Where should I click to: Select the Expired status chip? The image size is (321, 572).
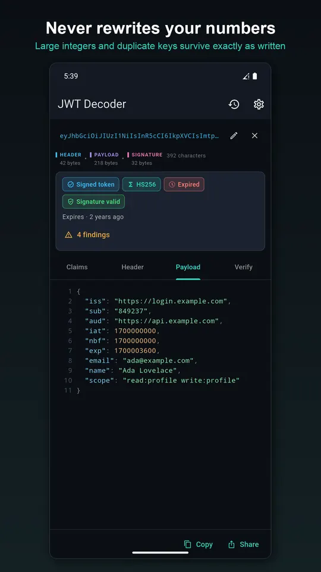(x=184, y=184)
